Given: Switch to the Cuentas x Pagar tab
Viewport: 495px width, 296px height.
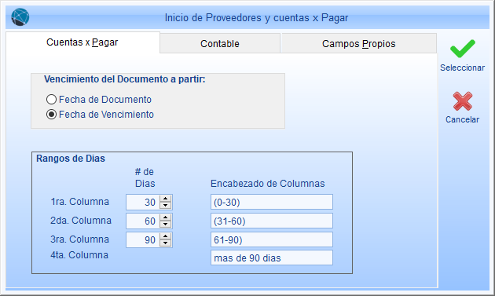Looking at the screenshot, I should click(82, 42).
